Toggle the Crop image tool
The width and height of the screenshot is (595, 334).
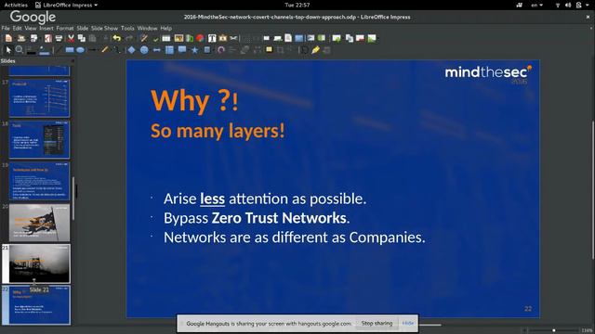[280, 50]
